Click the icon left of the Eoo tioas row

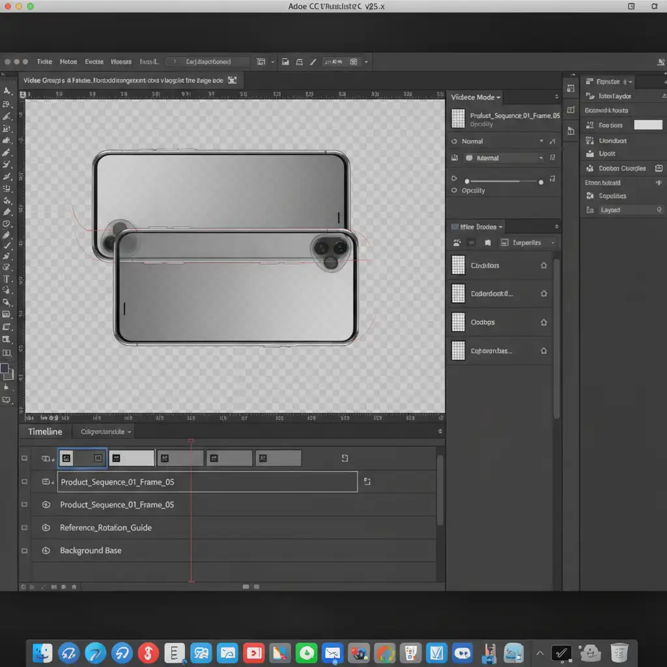click(x=591, y=125)
